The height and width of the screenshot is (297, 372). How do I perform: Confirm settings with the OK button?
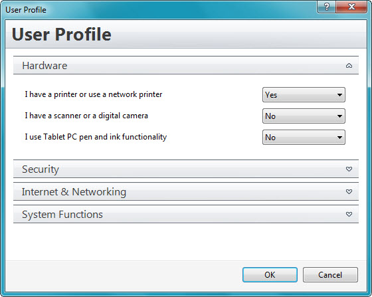(270, 274)
